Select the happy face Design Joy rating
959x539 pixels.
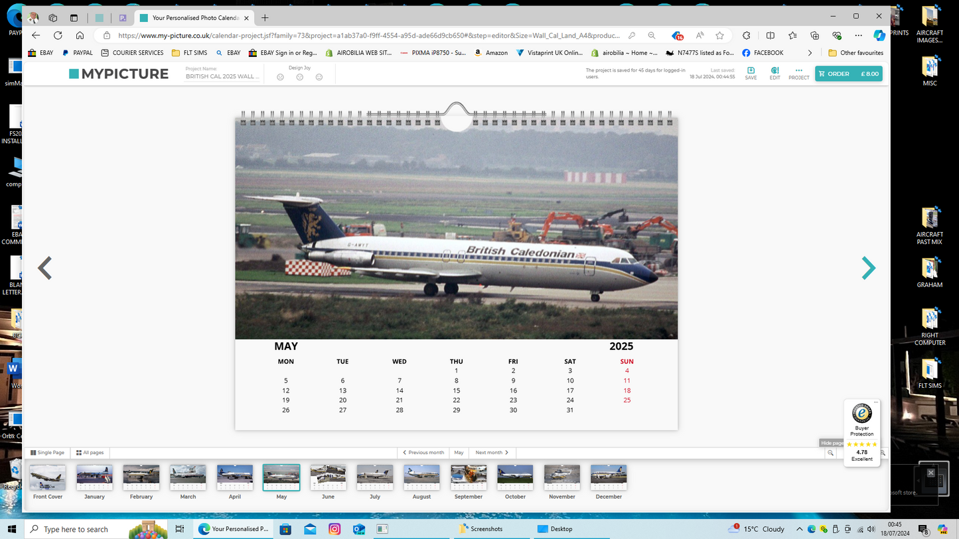click(x=319, y=78)
